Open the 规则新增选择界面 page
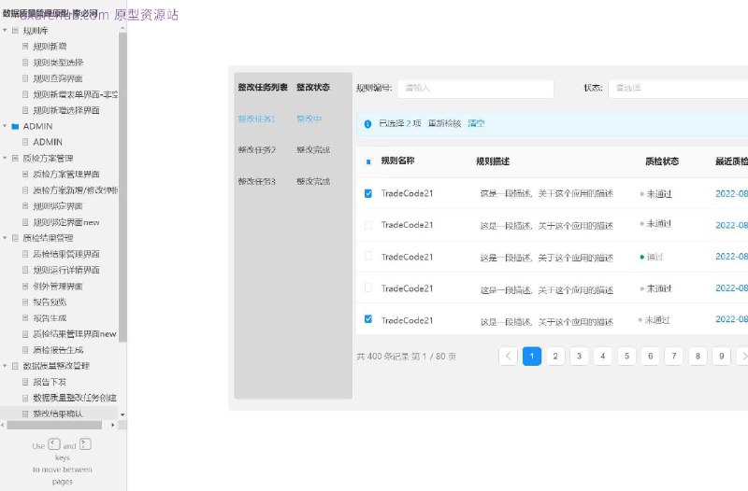The width and height of the screenshot is (748, 491). (66, 110)
